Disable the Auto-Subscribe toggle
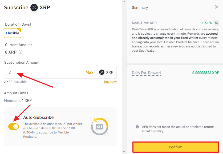 point(14,127)
